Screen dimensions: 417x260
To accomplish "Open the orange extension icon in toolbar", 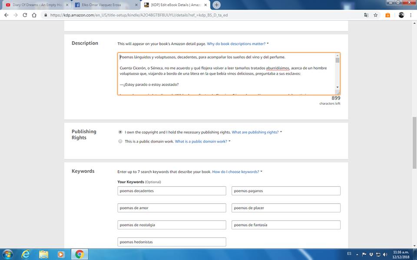I will click(387, 15).
